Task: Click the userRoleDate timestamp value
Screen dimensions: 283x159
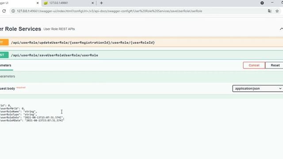Action: pos(43,117)
